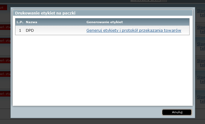Click the last red eń sta status badge
The image size is (205, 124).
pyautogui.click(x=5, y=94)
